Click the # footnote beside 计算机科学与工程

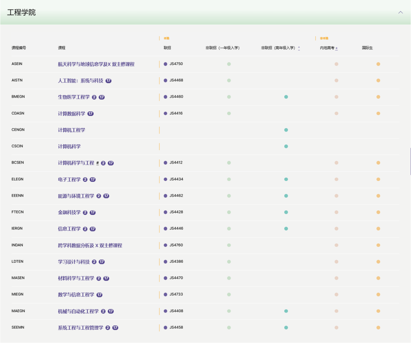(97, 163)
